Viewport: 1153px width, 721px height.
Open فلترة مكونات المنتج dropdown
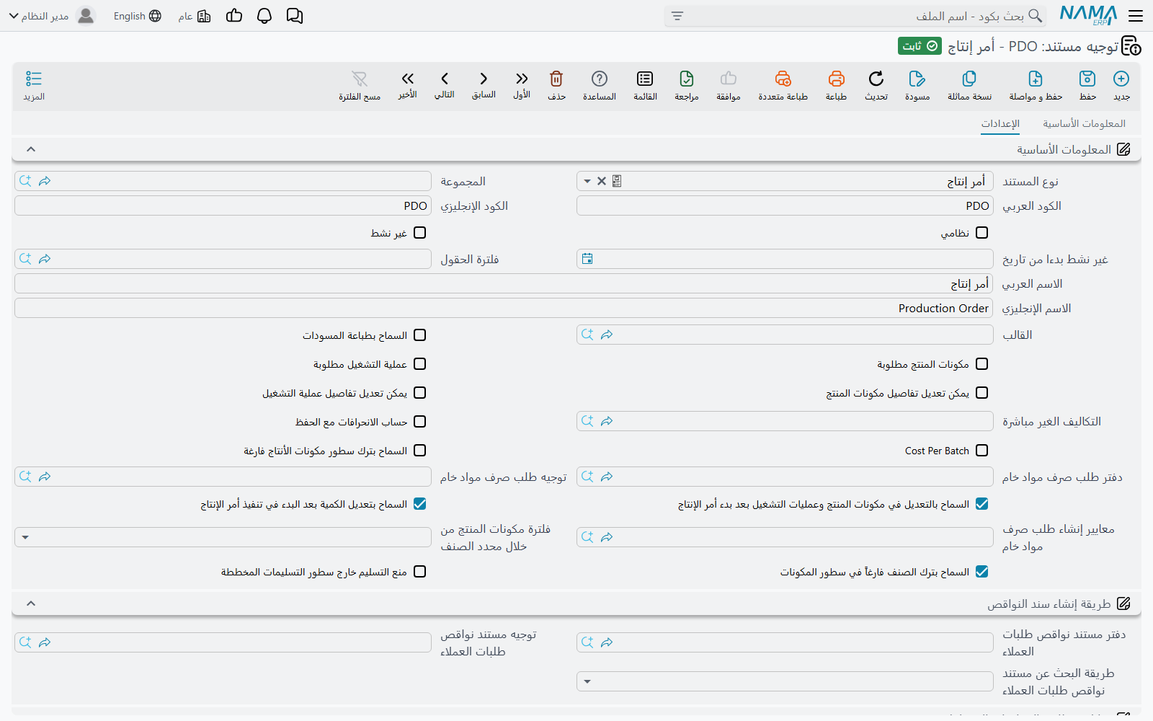(x=25, y=537)
